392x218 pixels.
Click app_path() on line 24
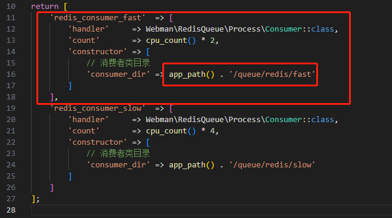point(192,165)
